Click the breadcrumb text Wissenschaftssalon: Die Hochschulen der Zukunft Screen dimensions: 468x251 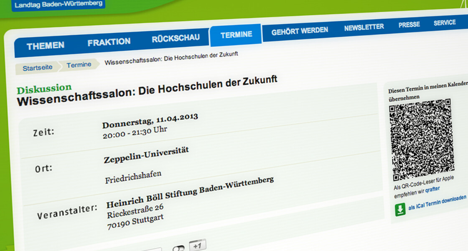coord(171,58)
